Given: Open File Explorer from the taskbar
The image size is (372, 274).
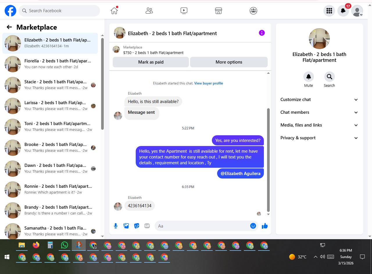Looking at the screenshot, I should click(x=22, y=245).
